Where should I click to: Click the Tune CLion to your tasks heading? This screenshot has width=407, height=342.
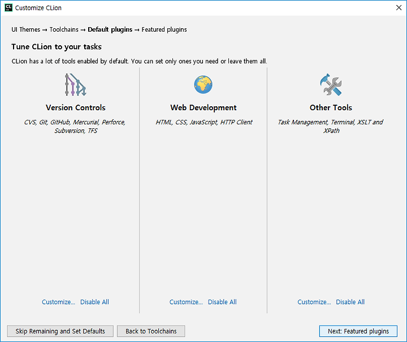coord(57,47)
